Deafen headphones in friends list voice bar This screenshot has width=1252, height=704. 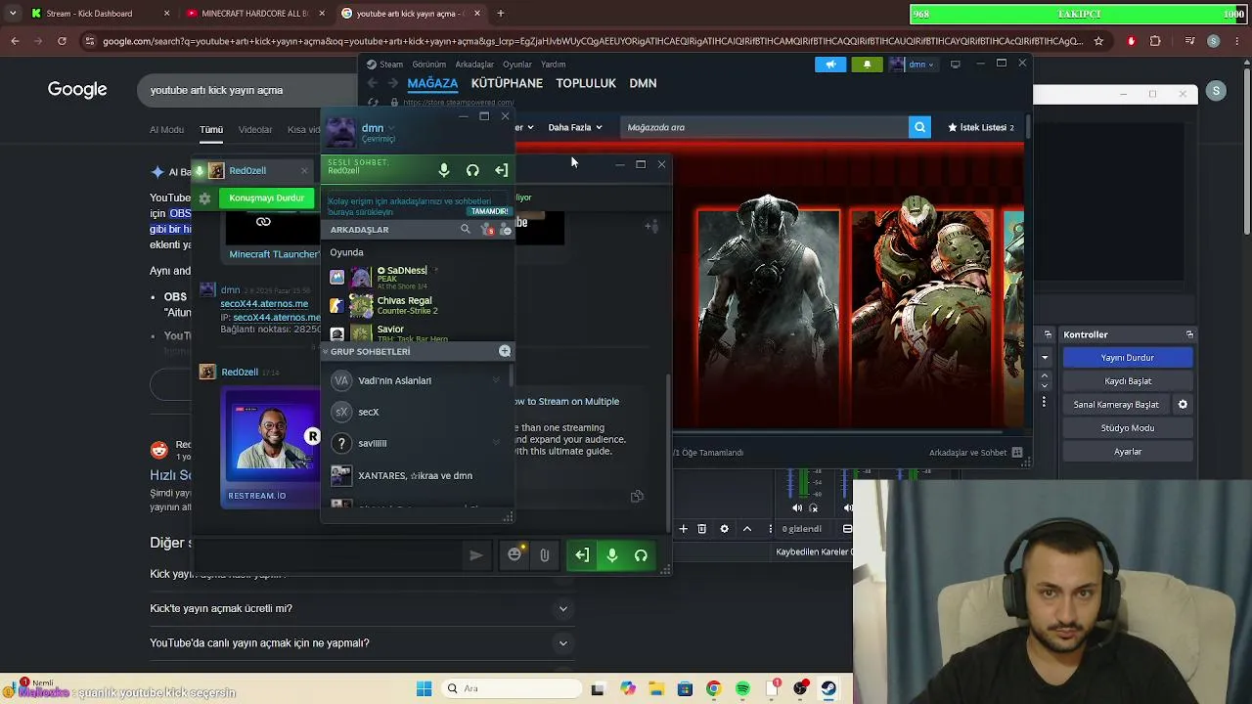(x=472, y=170)
